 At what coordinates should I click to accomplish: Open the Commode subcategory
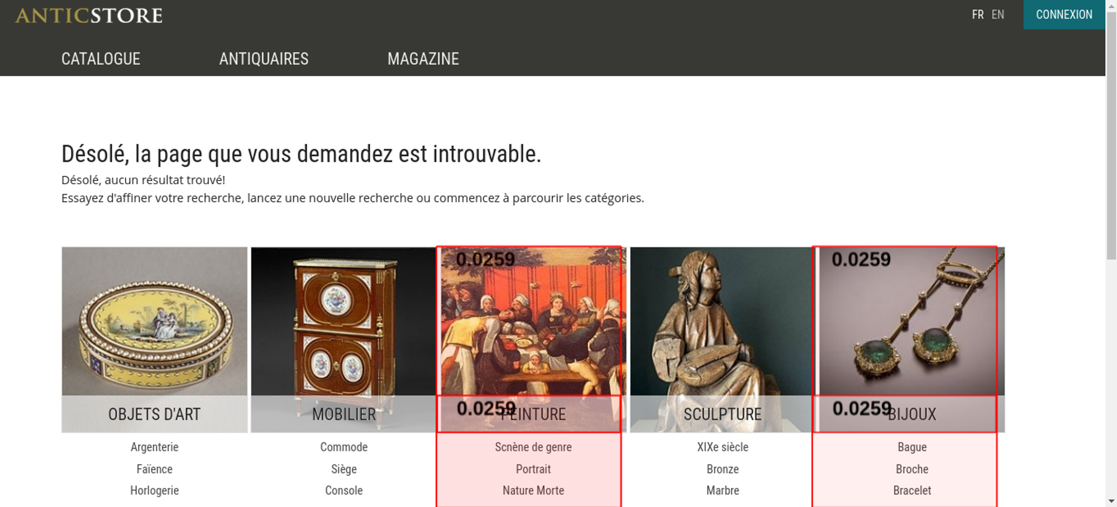[x=344, y=447]
